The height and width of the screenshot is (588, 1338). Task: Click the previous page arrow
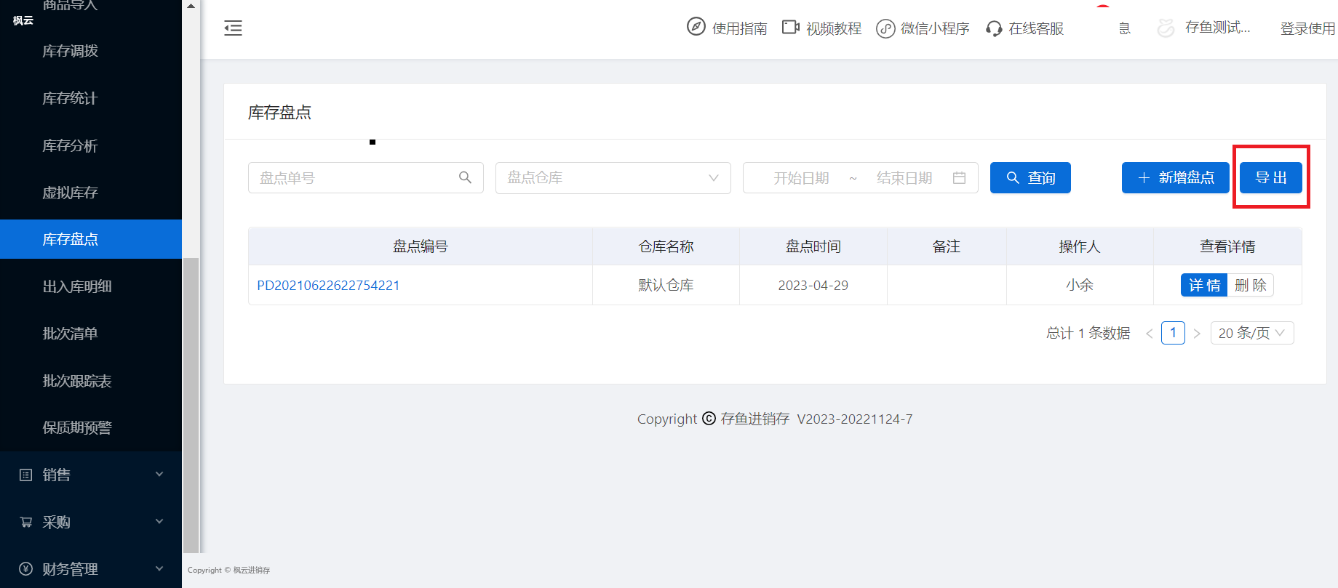click(1150, 334)
